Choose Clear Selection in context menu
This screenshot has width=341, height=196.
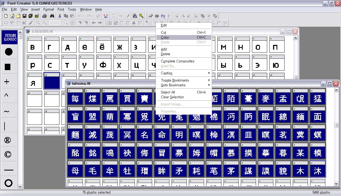[x=184, y=97]
